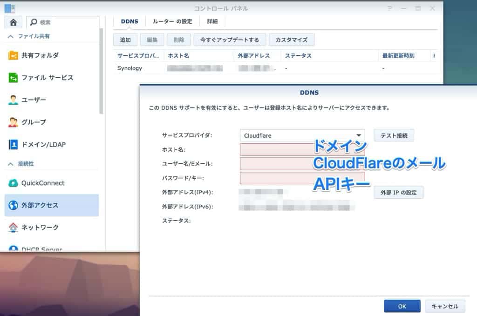The image size is (477, 316).
Task: Collapse the 接続性 section
Action: (11, 164)
